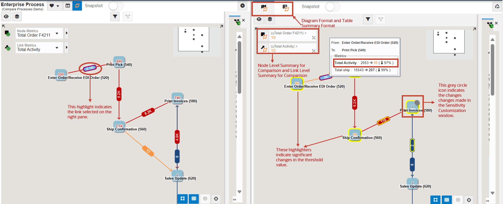Screen dimensions: 503x204
Task: Click the link metrics icon left of Link Metrics
Action: pos(8,48)
